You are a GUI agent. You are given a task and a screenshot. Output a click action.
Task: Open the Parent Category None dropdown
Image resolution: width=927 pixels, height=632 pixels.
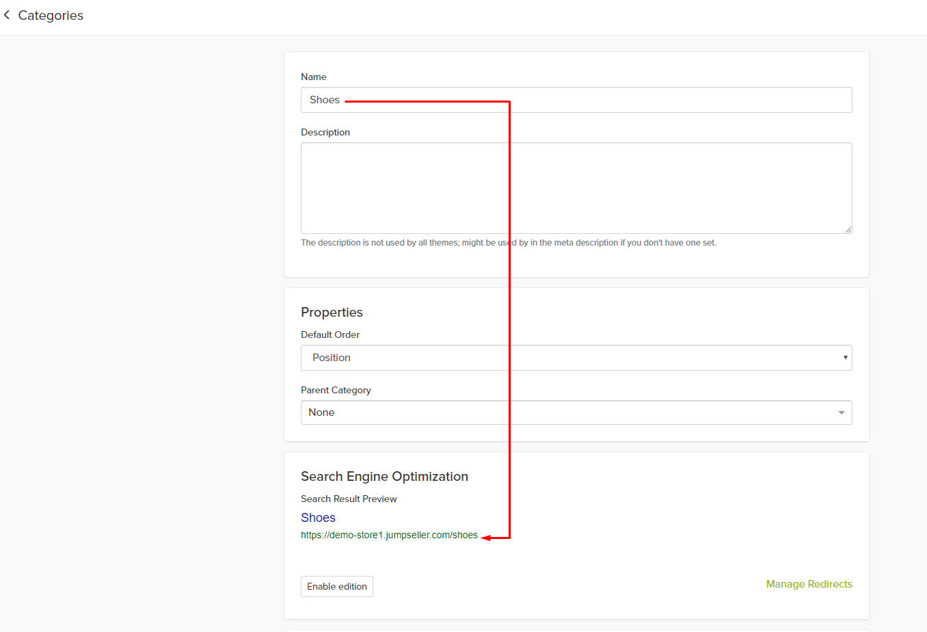[576, 412]
